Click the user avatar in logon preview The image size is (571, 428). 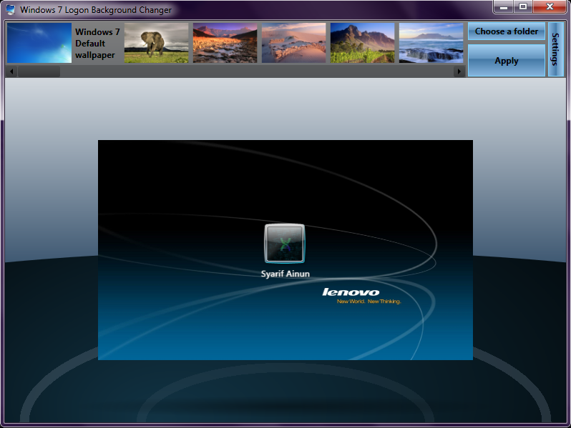(x=285, y=244)
